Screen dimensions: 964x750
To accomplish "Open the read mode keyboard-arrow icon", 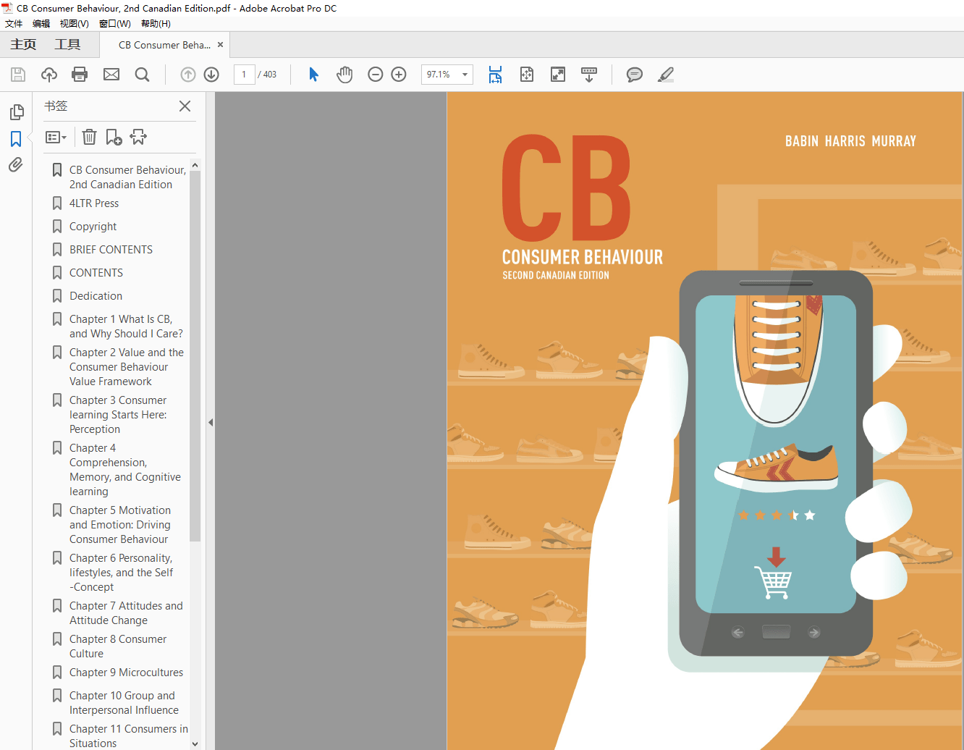I will pyautogui.click(x=589, y=75).
